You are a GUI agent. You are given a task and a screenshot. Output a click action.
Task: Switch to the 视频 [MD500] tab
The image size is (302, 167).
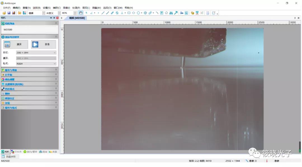point(77,18)
